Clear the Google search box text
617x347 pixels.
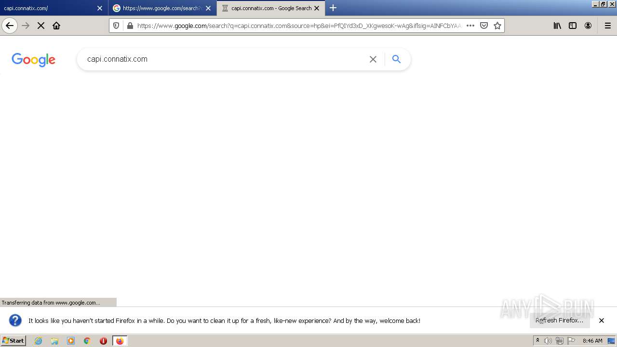tap(373, 59)
